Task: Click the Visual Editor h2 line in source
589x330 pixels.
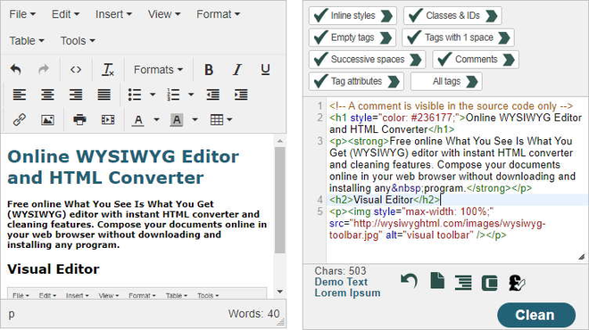Action: 385,200
